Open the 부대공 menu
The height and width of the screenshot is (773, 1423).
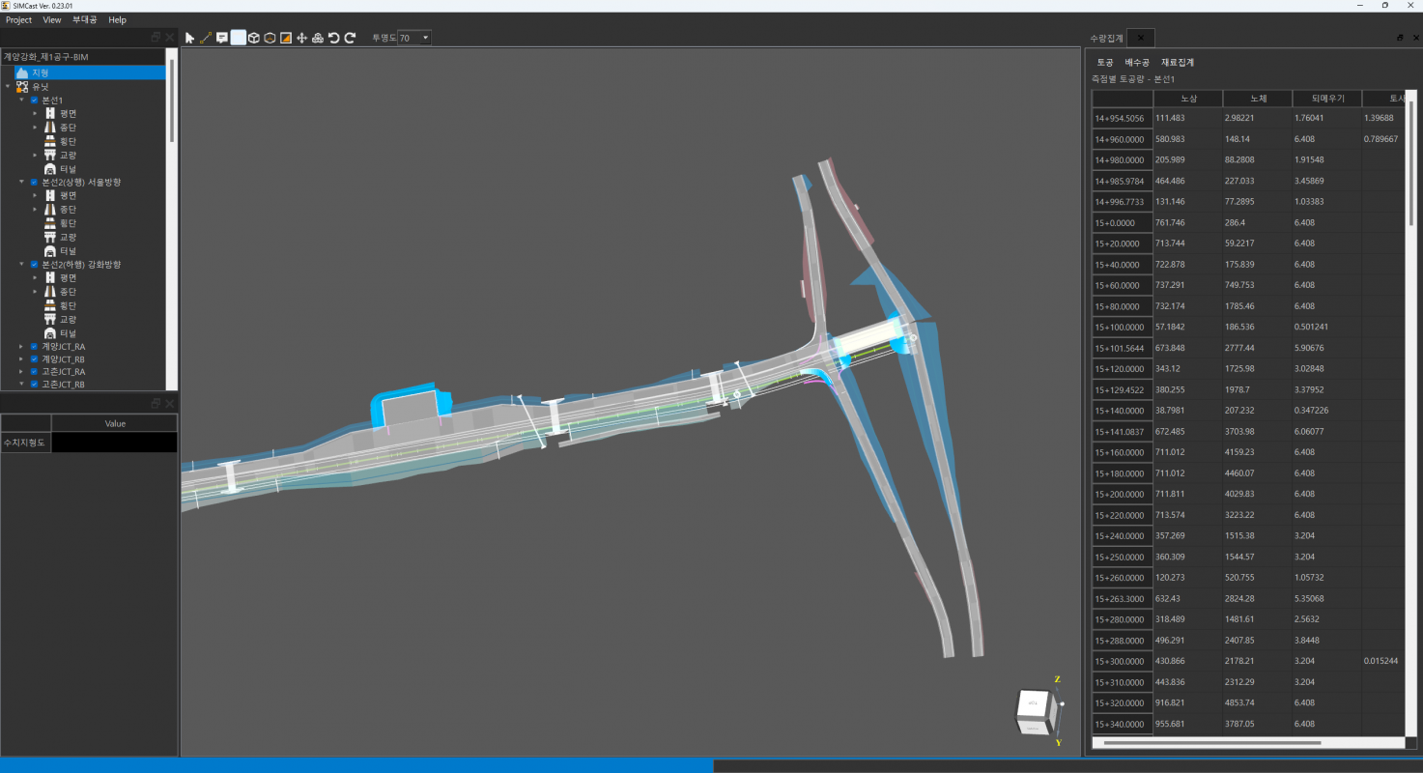[85, 19]
